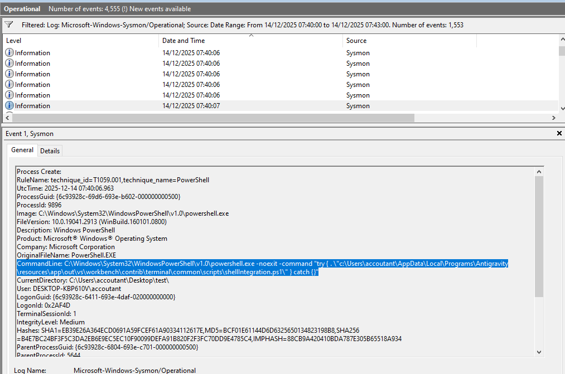Image resolution: width=565 pixels, height=374 pixels.
Task: Switch to the General tab
Action: [22, 150]
